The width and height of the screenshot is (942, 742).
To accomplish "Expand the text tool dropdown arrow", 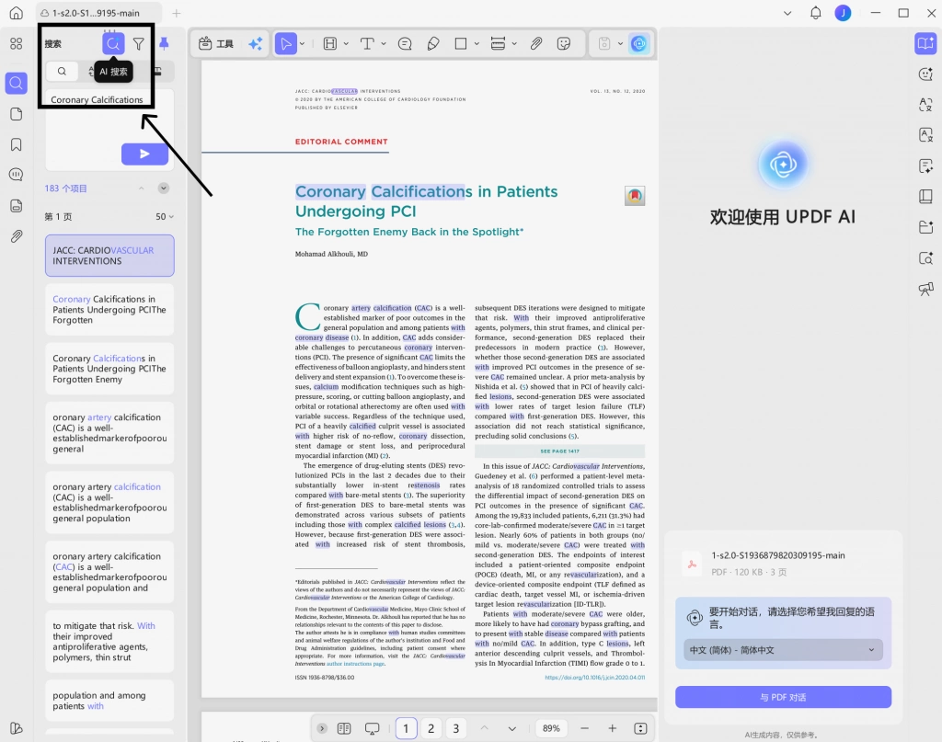I will click(x=384, y=44).
